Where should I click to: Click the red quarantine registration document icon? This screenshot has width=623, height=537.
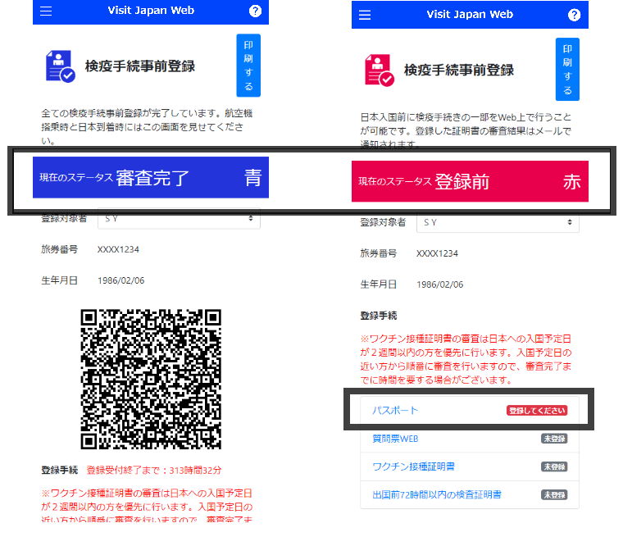click(380, 70)
